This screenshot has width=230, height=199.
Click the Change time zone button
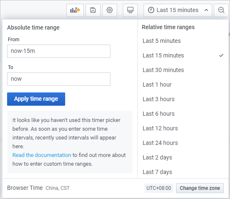pyautogui.click(x=200, y=188)
